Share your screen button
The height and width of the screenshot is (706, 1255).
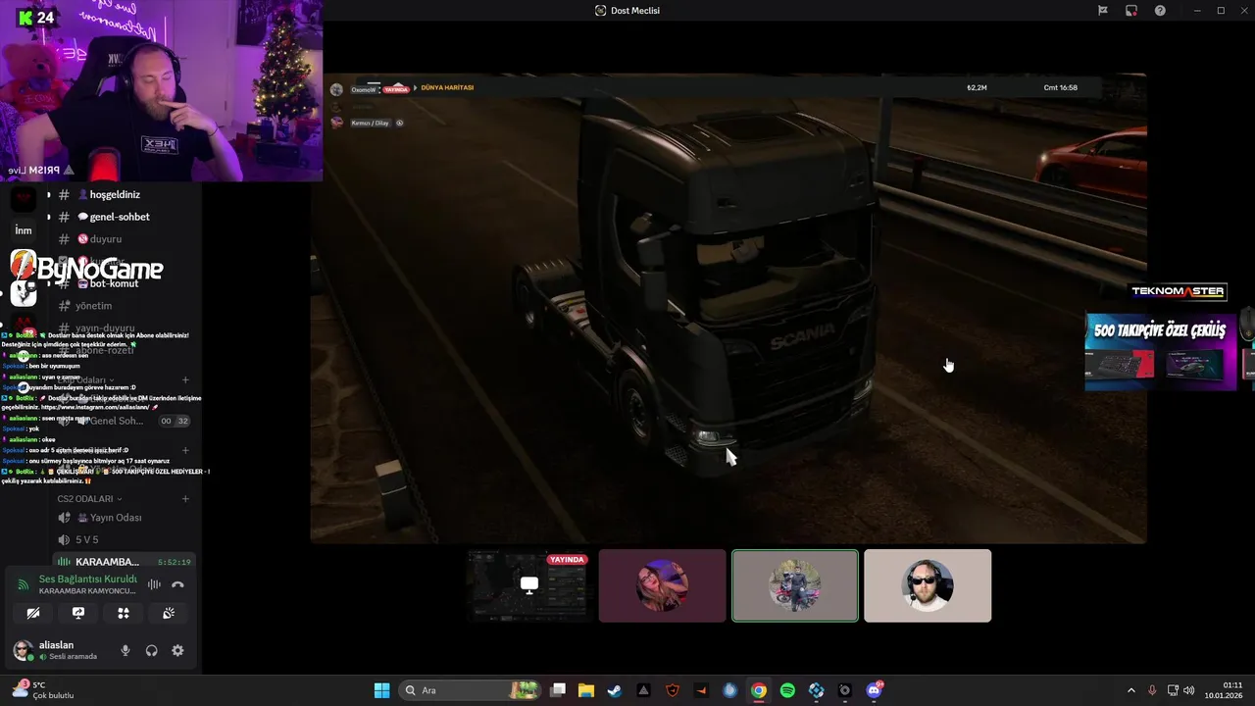point(78,613)
